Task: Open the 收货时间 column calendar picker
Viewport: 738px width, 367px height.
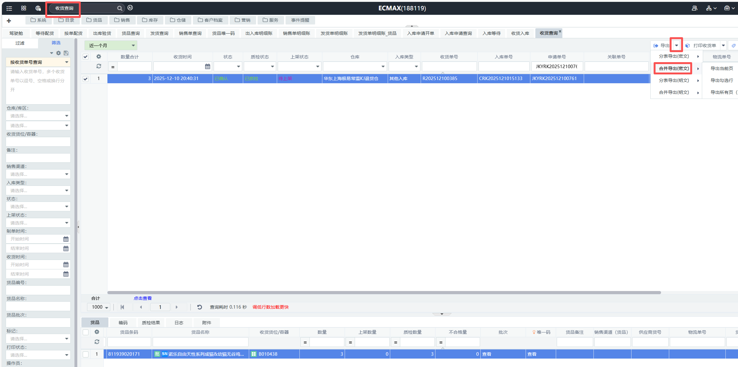Action: [x=208, y=67]
